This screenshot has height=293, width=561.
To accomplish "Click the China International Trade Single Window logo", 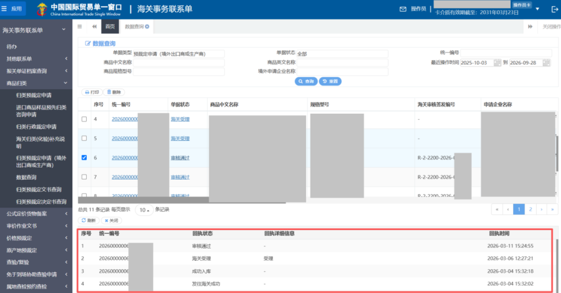I will [79, 9].
